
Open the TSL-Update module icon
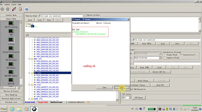pos(11,64)
